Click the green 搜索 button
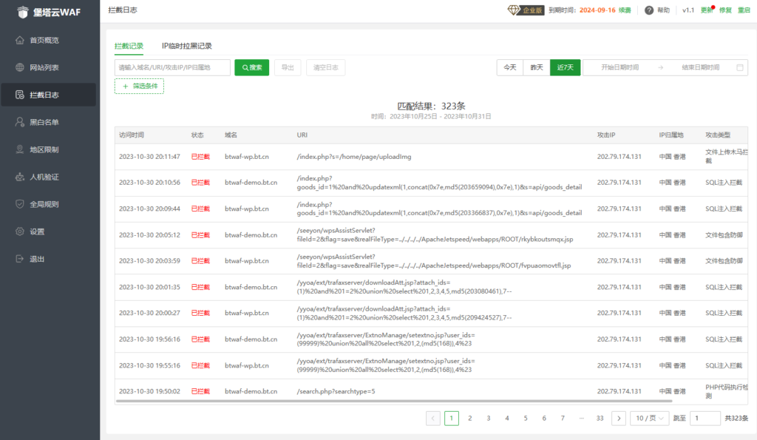Screen dimensions: 757x440 251,67
